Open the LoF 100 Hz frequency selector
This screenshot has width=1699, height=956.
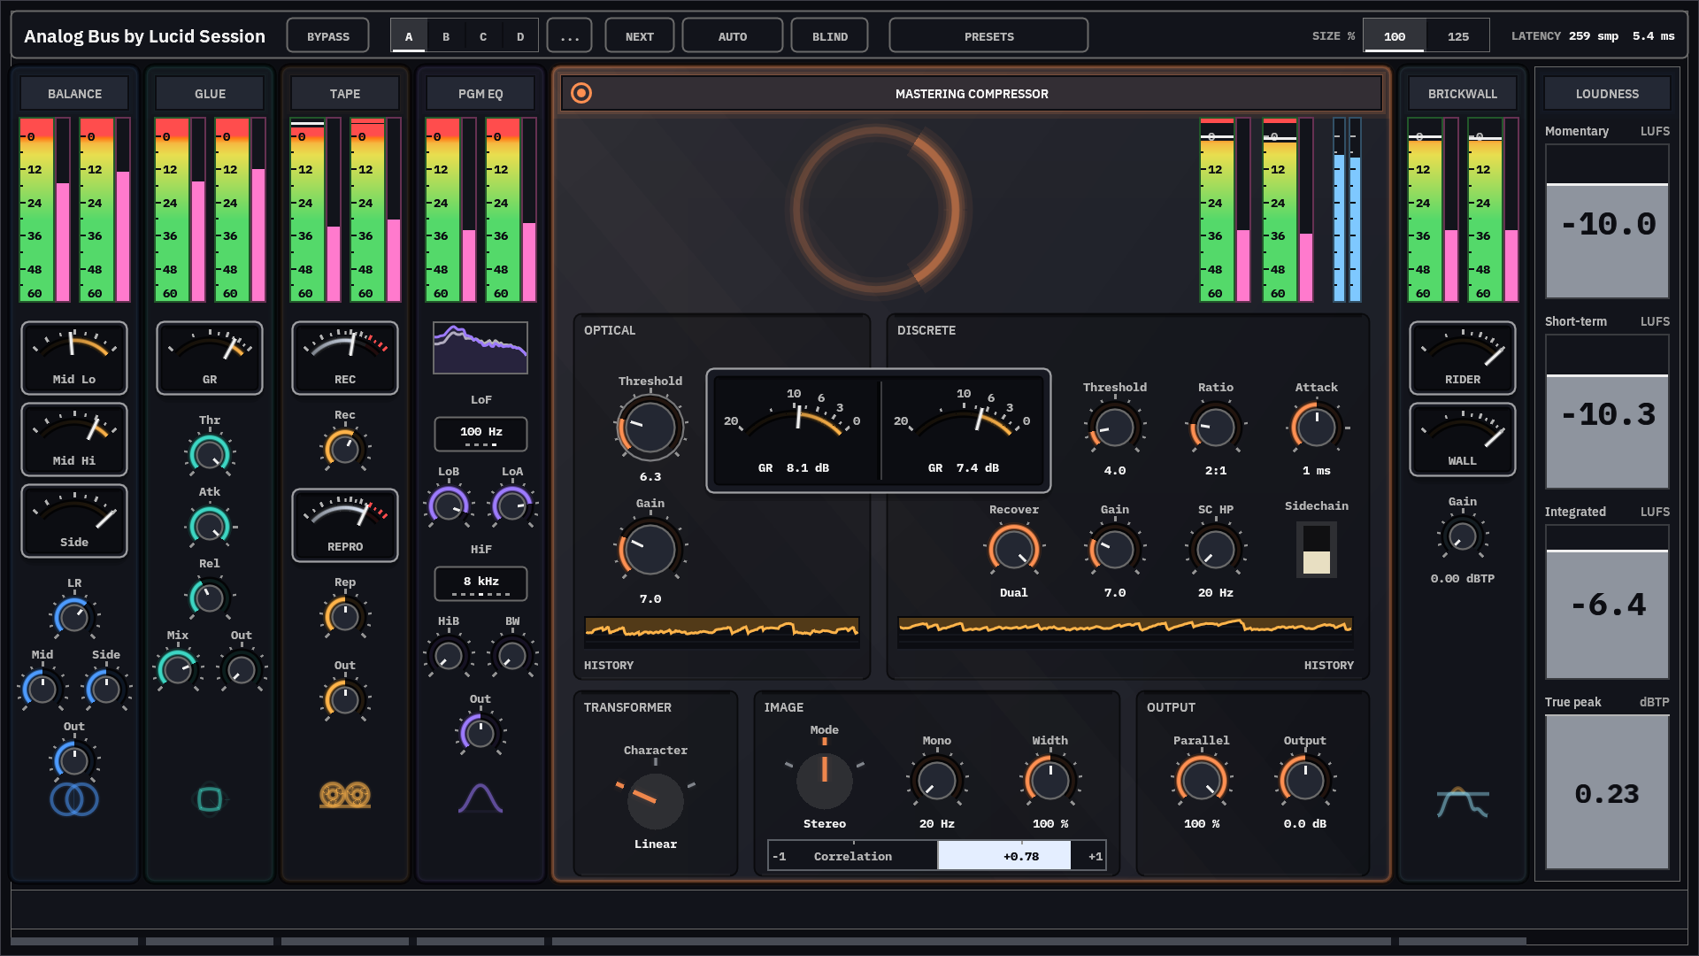coord(480,434)
